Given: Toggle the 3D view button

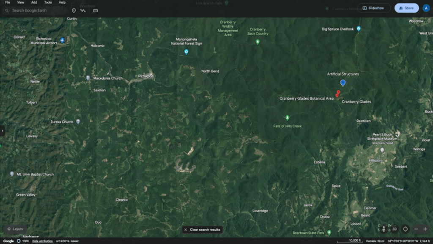Looking at the screenshot, I should coord(395,229).
